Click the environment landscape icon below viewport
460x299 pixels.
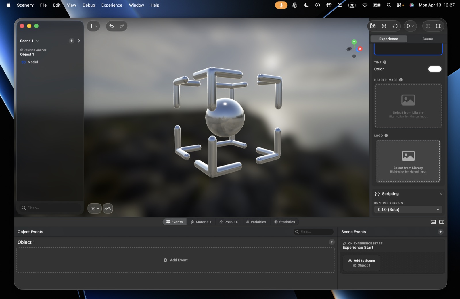(108, 208)
